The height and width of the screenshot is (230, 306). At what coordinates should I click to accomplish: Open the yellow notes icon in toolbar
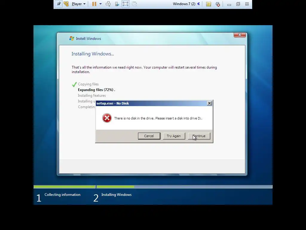209,4
